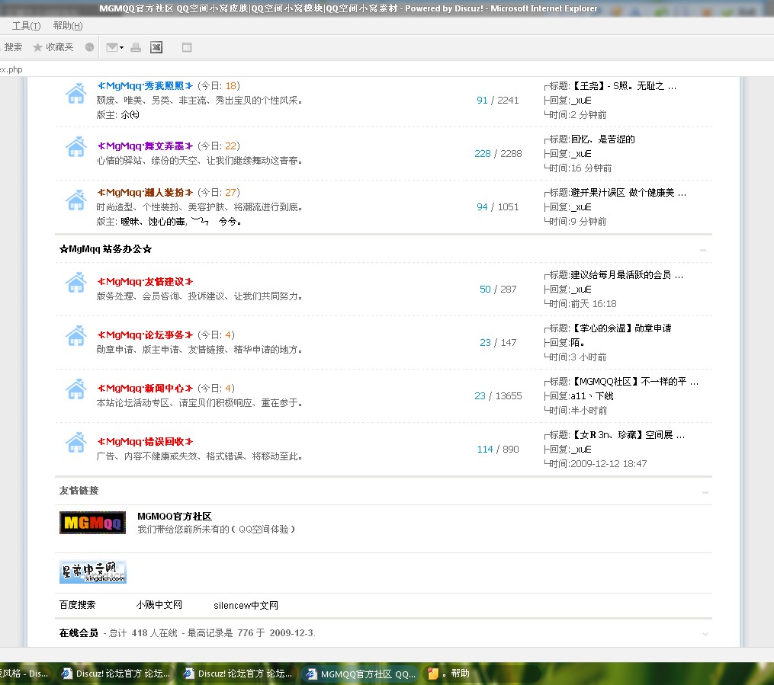Open the silencew中文网 link

(x=246, y=605)
